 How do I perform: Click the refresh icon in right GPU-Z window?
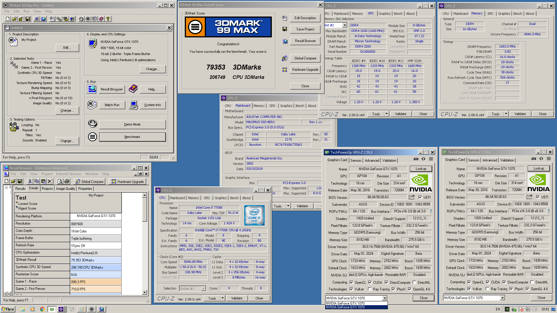click(x=541, y=159)
